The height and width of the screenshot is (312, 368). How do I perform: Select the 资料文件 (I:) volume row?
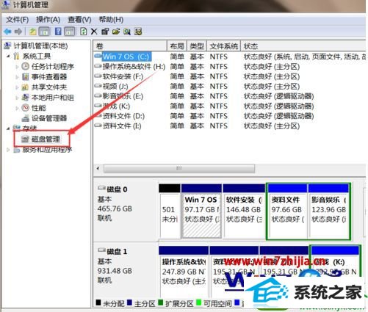[230, 126]
